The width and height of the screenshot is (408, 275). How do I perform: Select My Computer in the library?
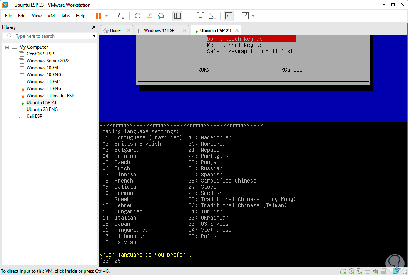tap(33, 47)
